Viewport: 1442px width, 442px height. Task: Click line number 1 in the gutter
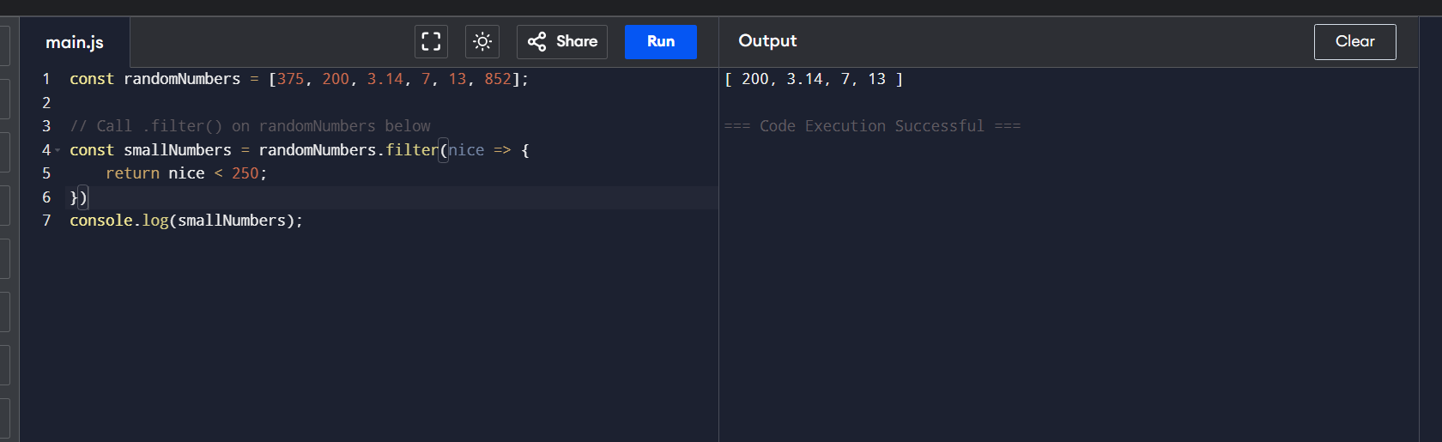pos(46,79)
